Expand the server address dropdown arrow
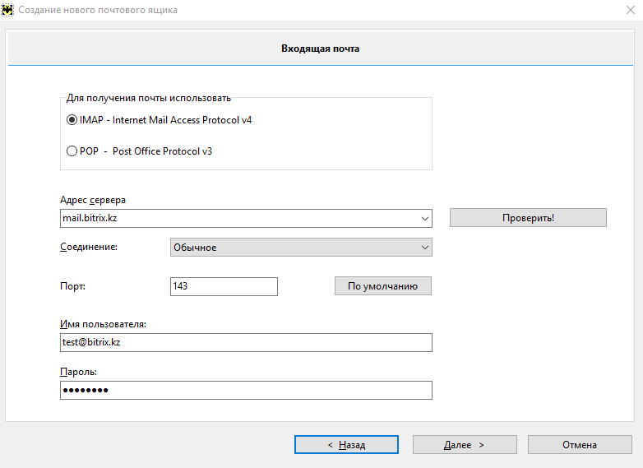Viewport: 643px width, 468px height. coord(425,218)
